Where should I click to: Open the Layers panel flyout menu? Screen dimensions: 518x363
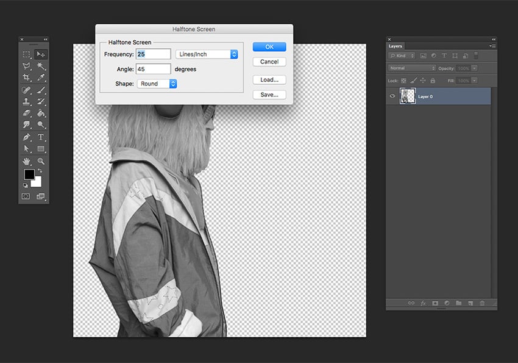point(491,46)
